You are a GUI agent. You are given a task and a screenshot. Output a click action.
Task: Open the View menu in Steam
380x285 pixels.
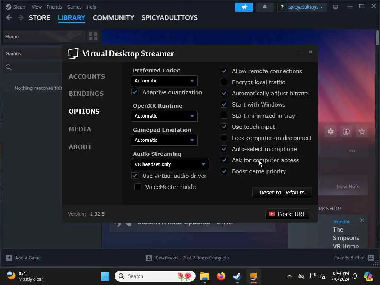(36, 7)
